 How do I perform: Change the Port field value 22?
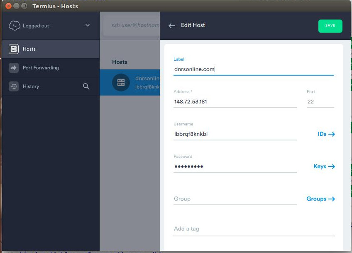tap(320, 101)
